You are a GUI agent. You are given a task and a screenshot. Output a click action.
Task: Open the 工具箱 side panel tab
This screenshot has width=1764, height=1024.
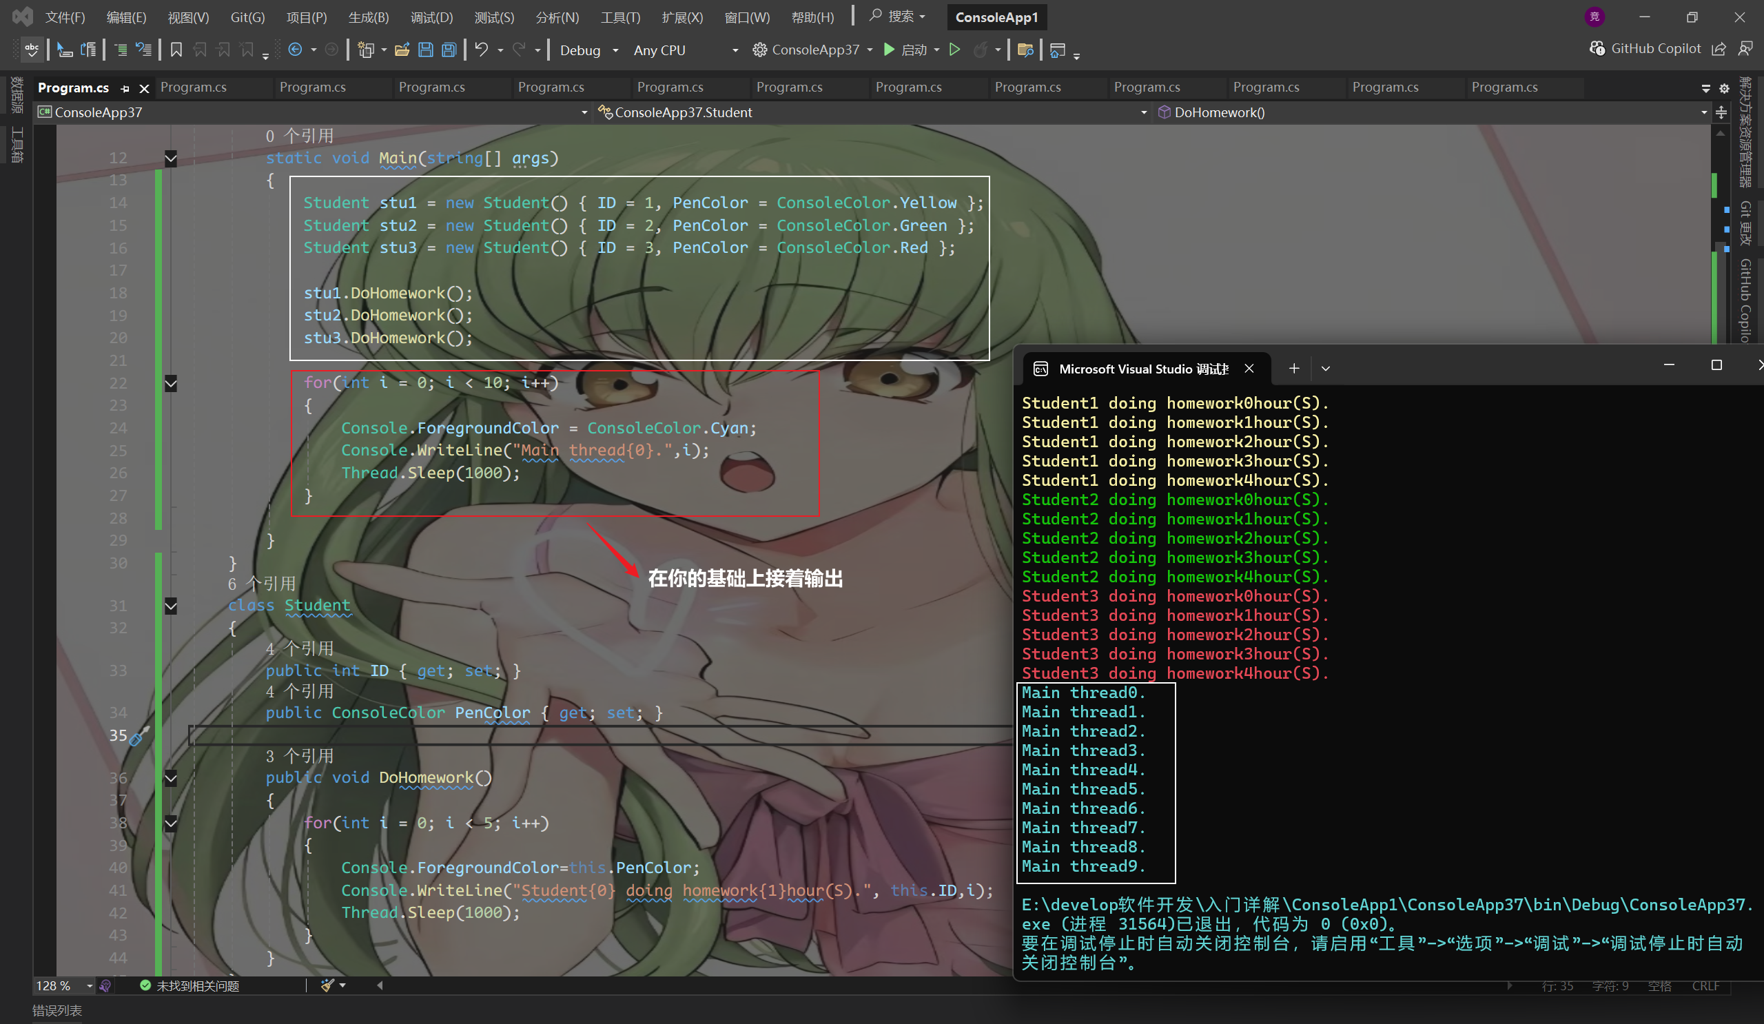pos(17,145)
